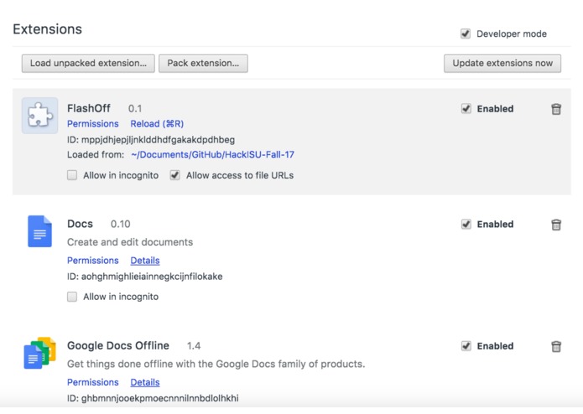The width and height of the screenshot is (583, 414).
Task: Delete FlashOff using its trash icon
Action: (556, 109)
